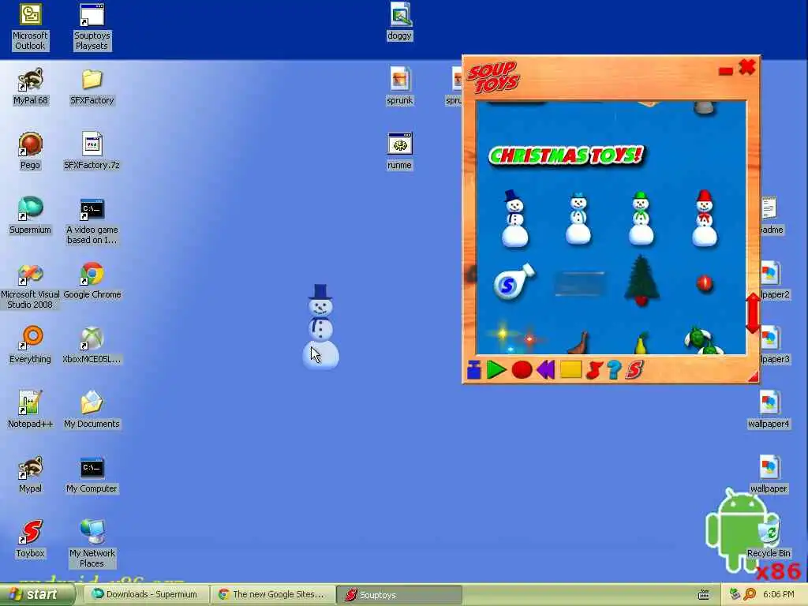This screenshot has width=808, height=606.
Task: Switch to Downloads - Supermium taskbar button
Action: (145, 595)
